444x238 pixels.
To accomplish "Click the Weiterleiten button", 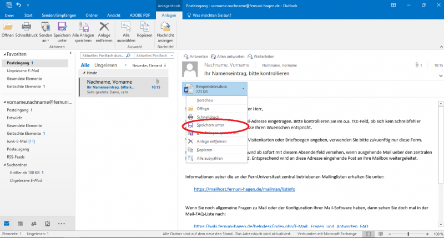I will pyautogui.click(x=261, y=57).
